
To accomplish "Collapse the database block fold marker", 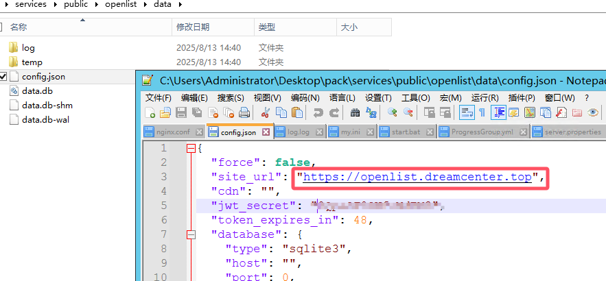I will point(191,235).
